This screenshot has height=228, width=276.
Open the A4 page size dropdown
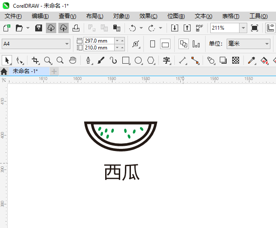[36, 44]
